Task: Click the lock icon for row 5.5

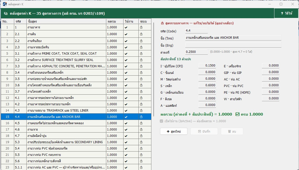Action: (141, 155)
